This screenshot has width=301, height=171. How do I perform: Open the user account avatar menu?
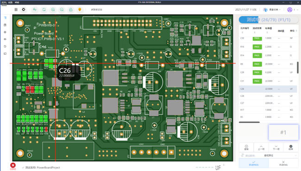(290, 10)
